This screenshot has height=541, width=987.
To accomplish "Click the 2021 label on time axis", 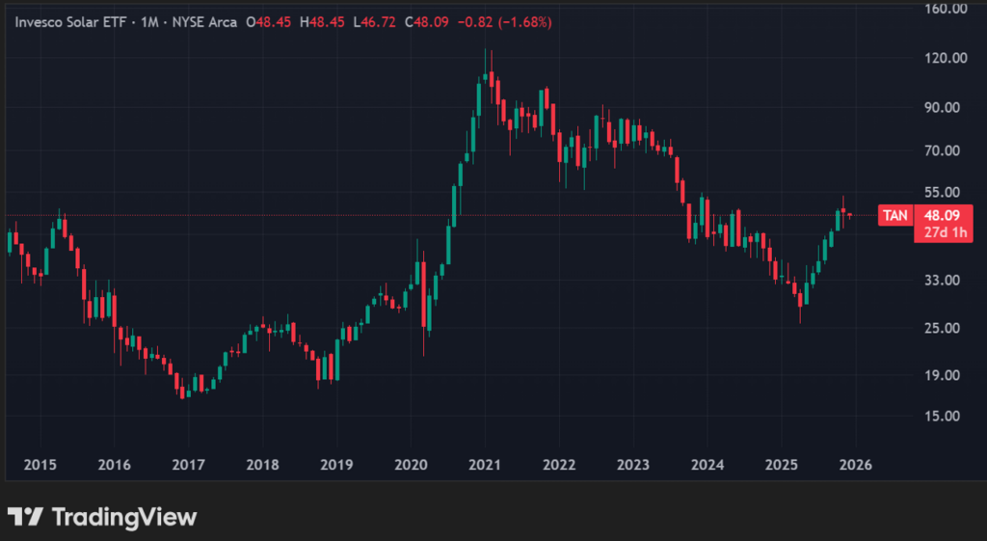I will pos(485,465).
